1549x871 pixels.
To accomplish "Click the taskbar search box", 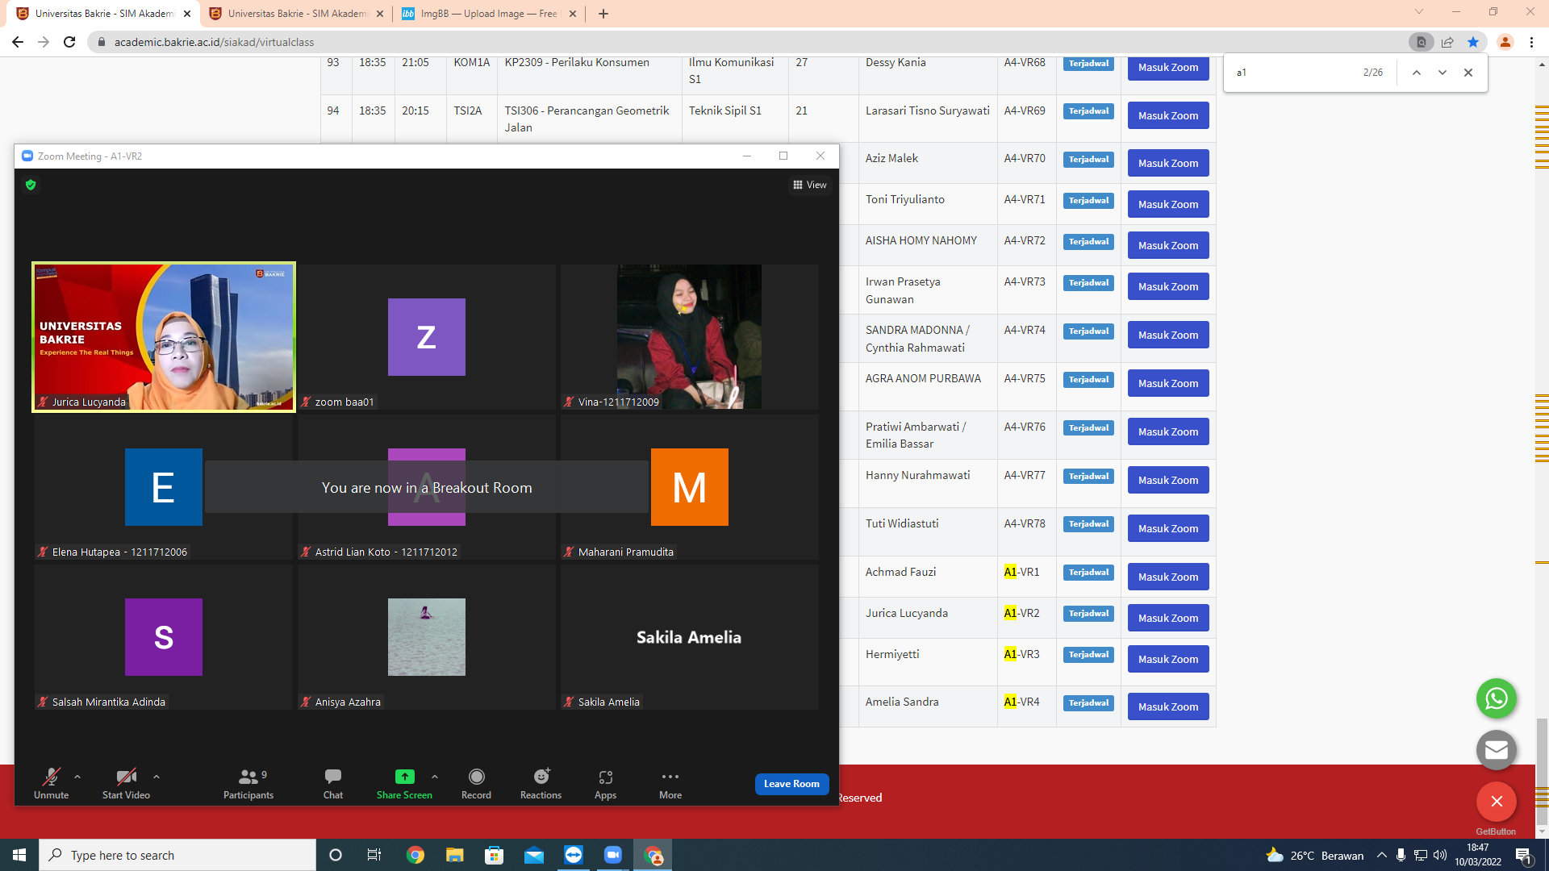I will 177,855.
